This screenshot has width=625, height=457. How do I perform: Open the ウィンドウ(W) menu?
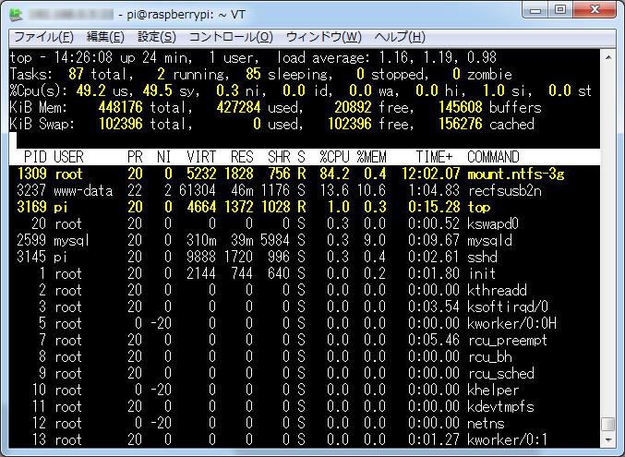click(x=324, y=37)
